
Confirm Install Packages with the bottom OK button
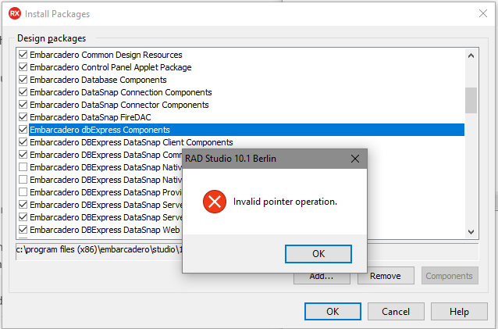(333, 311)
